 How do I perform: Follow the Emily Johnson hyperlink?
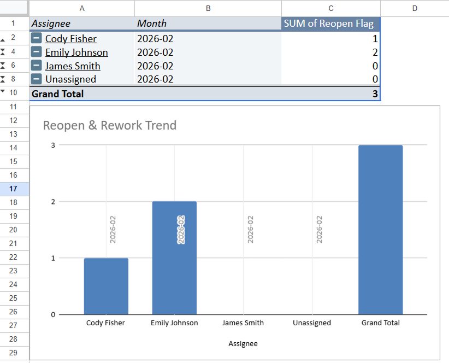tap(77, 52)
